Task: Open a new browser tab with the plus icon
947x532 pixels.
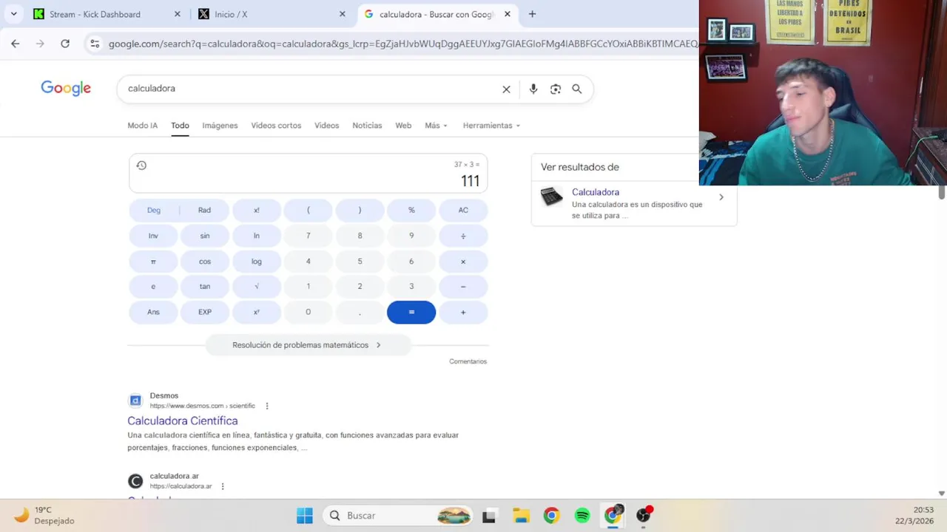Action: tap(532, 14)
